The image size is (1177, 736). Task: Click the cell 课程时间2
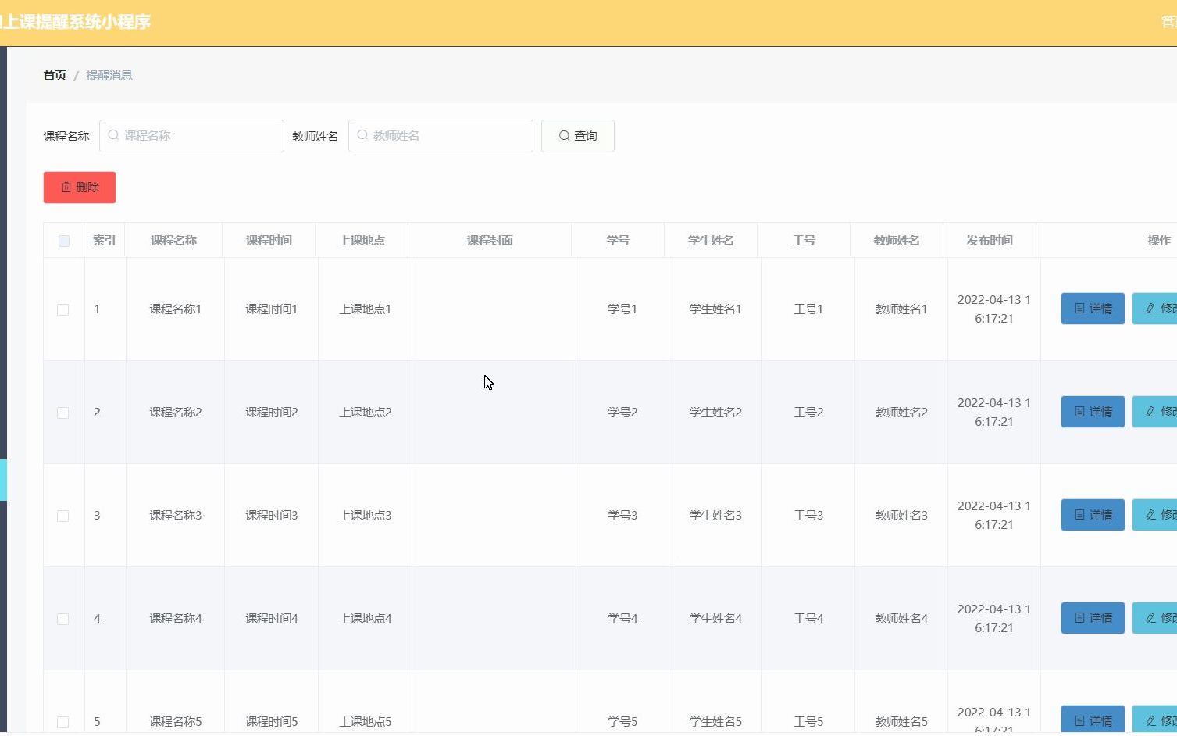click(272, 413)
